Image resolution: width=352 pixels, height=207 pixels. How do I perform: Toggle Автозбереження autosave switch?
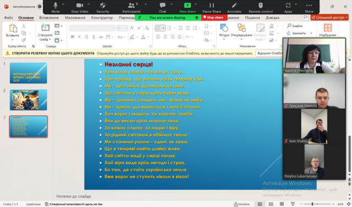point(40,7)
